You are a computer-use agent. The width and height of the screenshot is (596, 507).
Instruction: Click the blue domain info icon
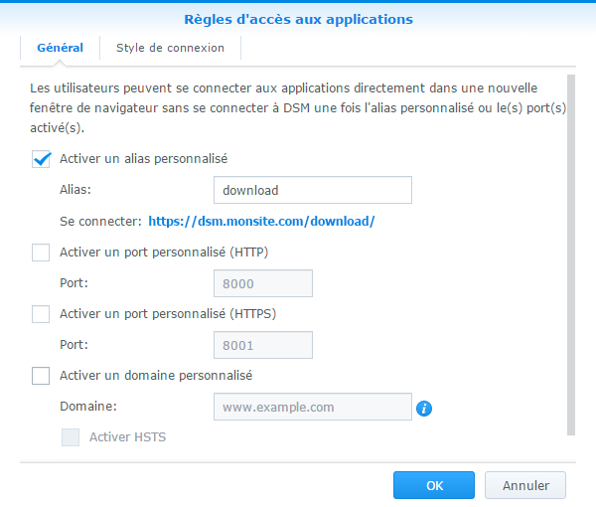[424, 409]
